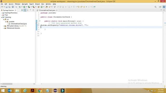Open the External Tools dropdown arrow

pos(36,7)
